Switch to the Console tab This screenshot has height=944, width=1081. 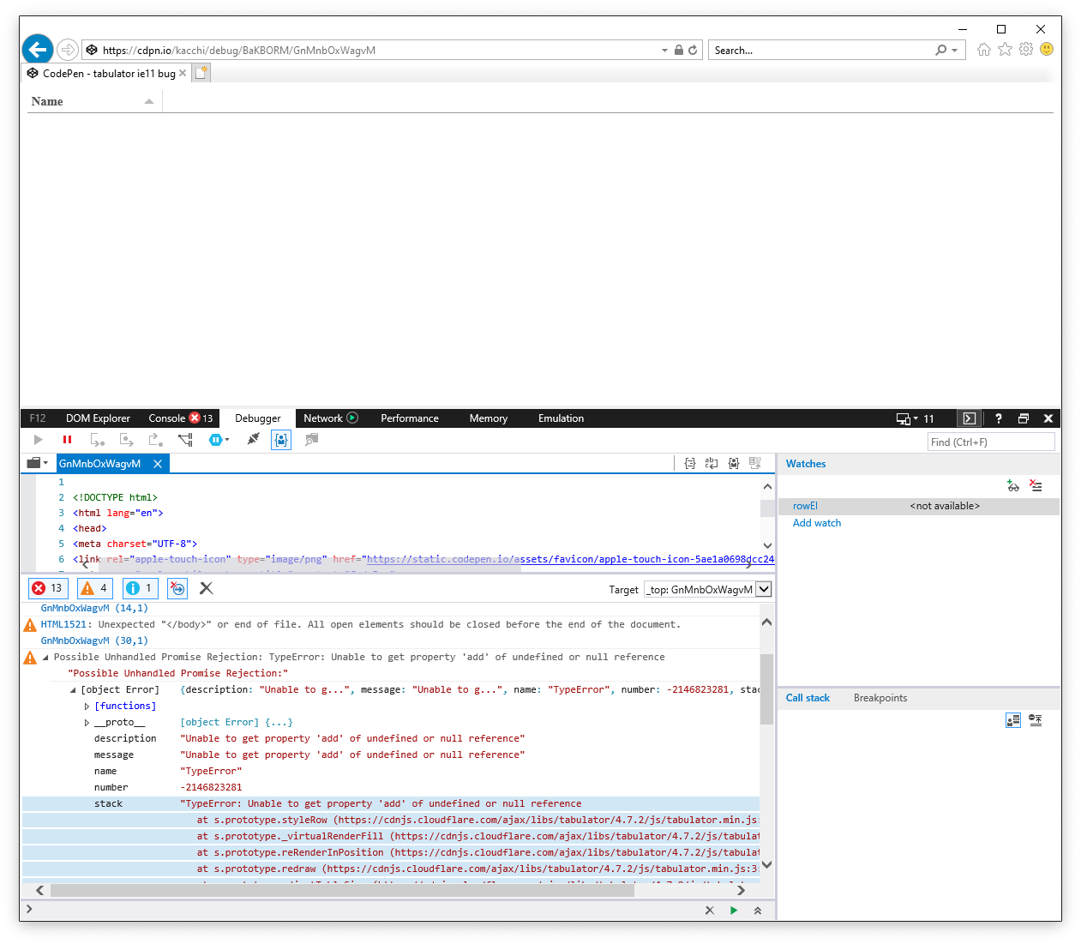coord(168,418)
